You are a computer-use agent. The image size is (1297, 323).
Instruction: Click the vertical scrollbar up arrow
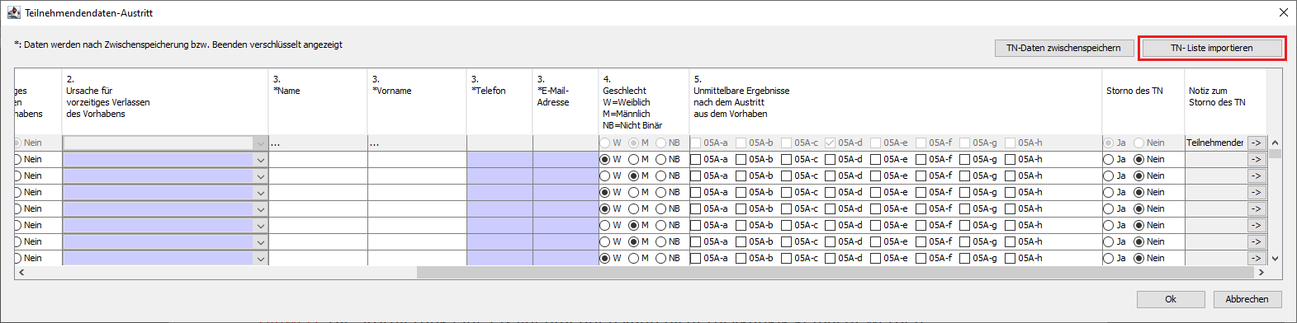1275,143
